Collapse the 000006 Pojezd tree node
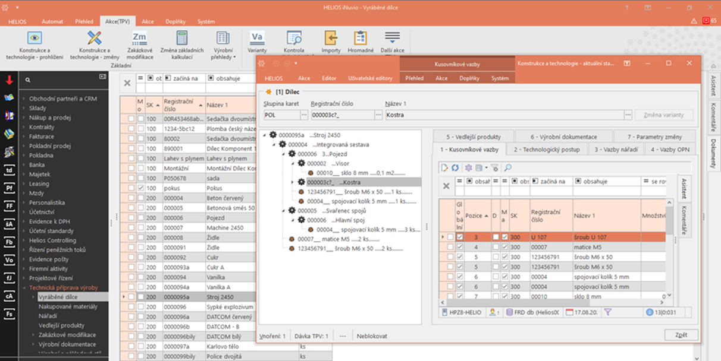Image resolution: width=721 pixels, height=361 pixels. pos(284,154)
